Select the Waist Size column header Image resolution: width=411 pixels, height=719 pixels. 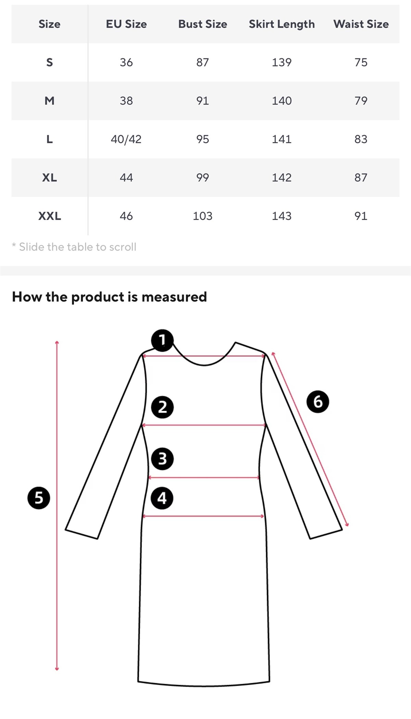(x=361, y=24)
